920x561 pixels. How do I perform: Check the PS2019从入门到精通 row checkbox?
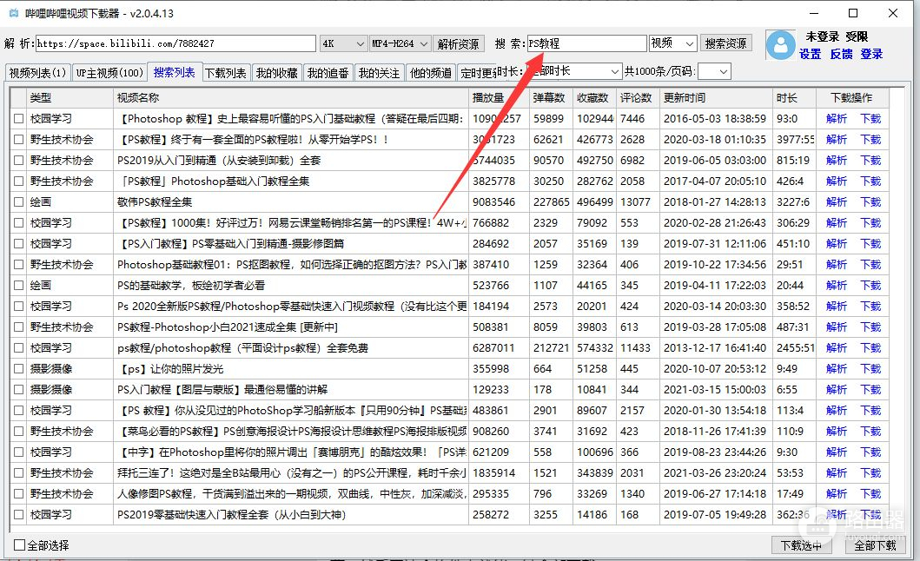tap(18, 161)
